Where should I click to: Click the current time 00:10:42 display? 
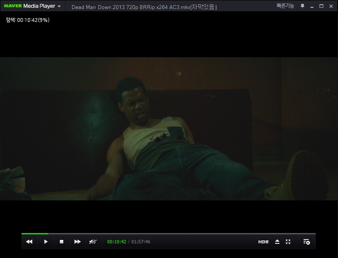116,242
